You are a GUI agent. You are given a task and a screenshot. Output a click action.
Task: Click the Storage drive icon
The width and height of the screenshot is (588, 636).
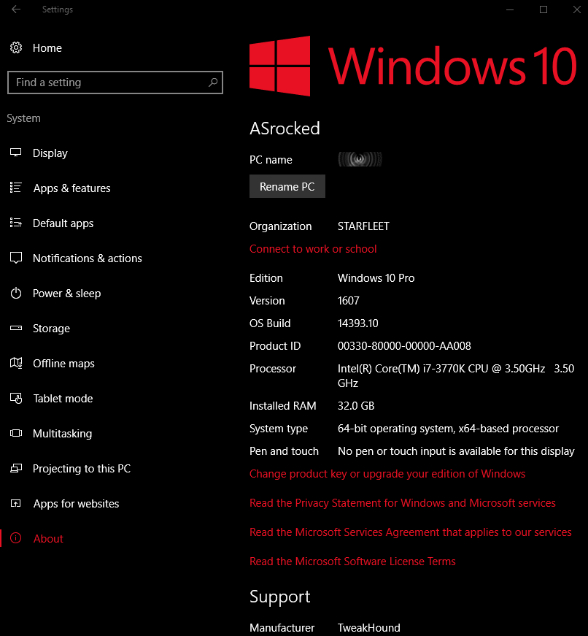pos(16,328)
